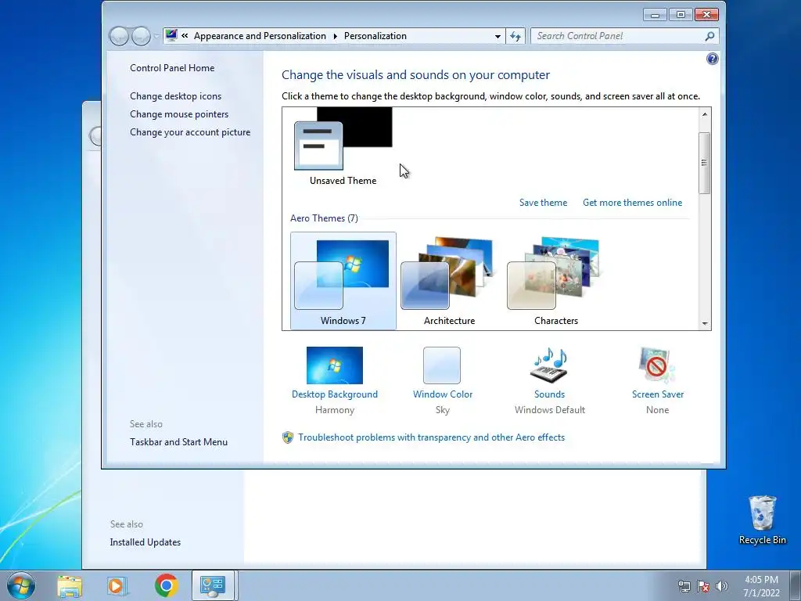Click Appearance and Personalization breadcrumb

[260, 36]
